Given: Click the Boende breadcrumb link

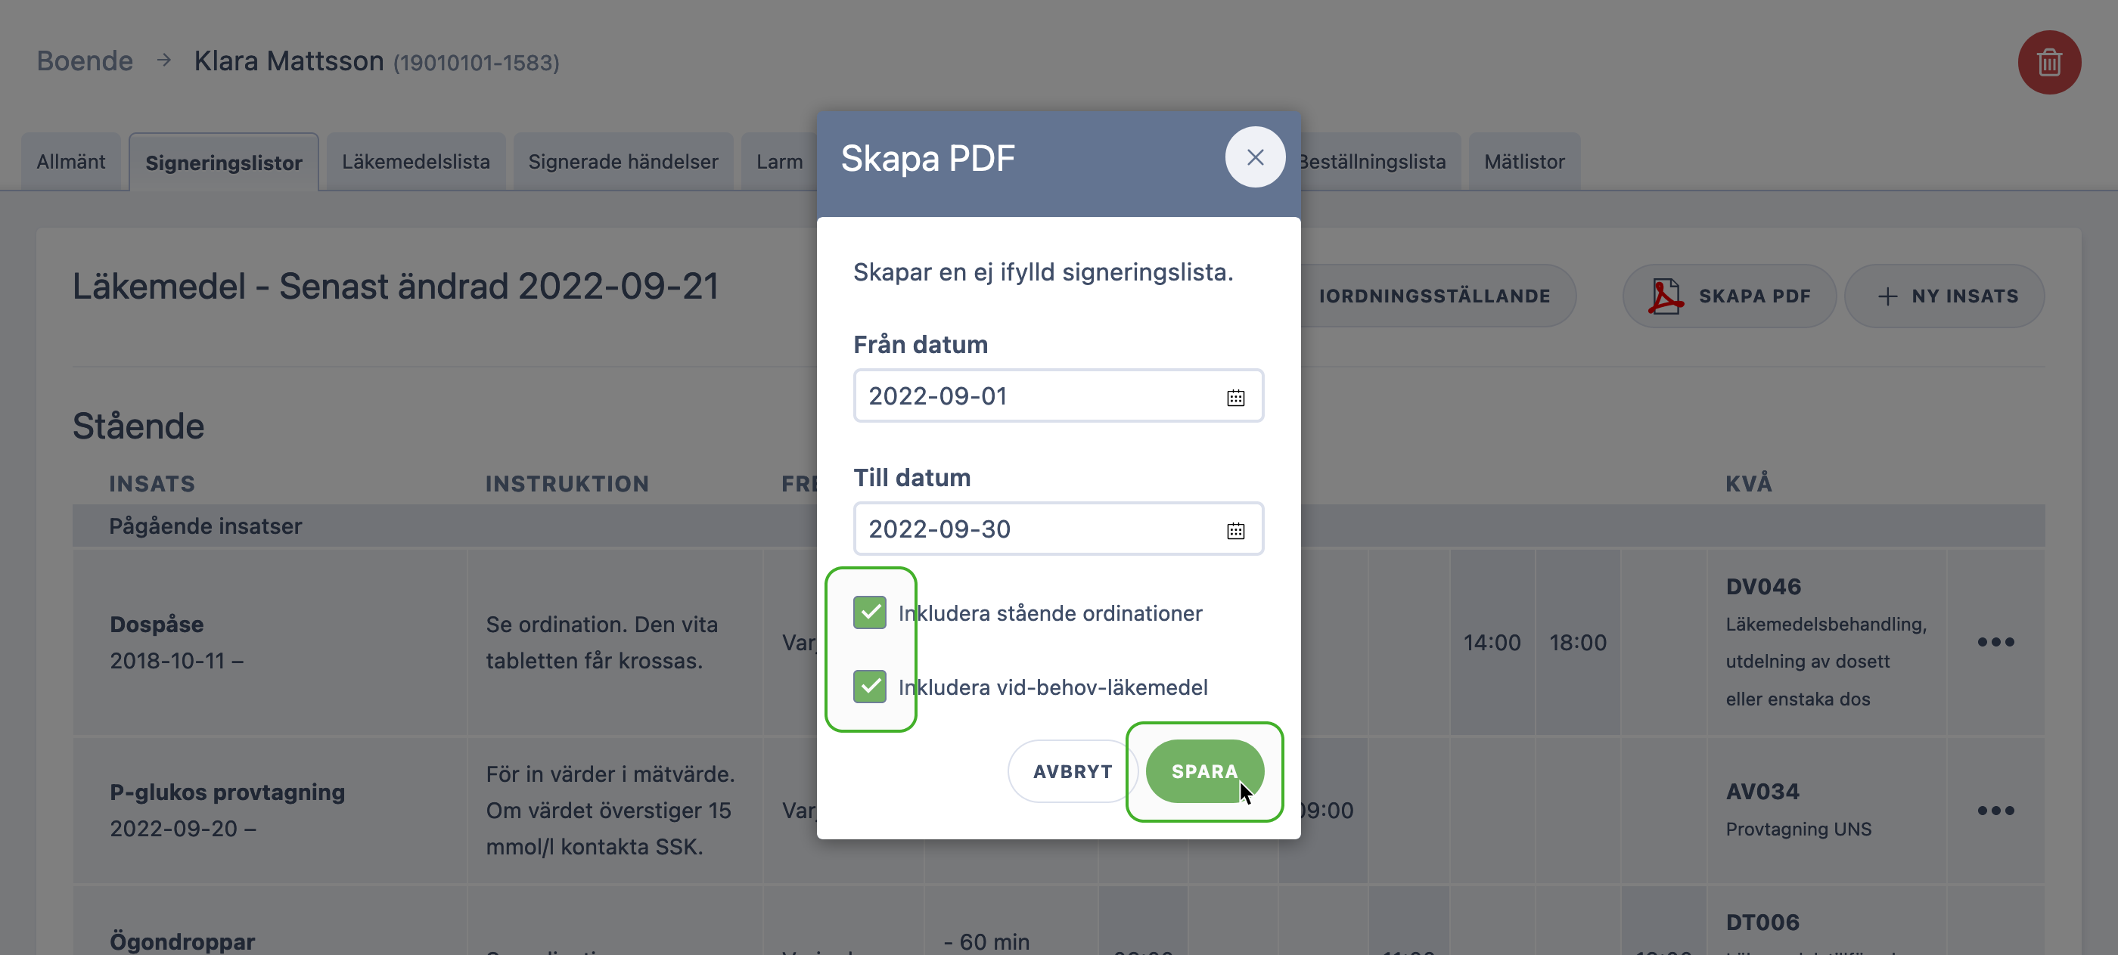Looking at the screenshot, I should click(x=85, y=60).
